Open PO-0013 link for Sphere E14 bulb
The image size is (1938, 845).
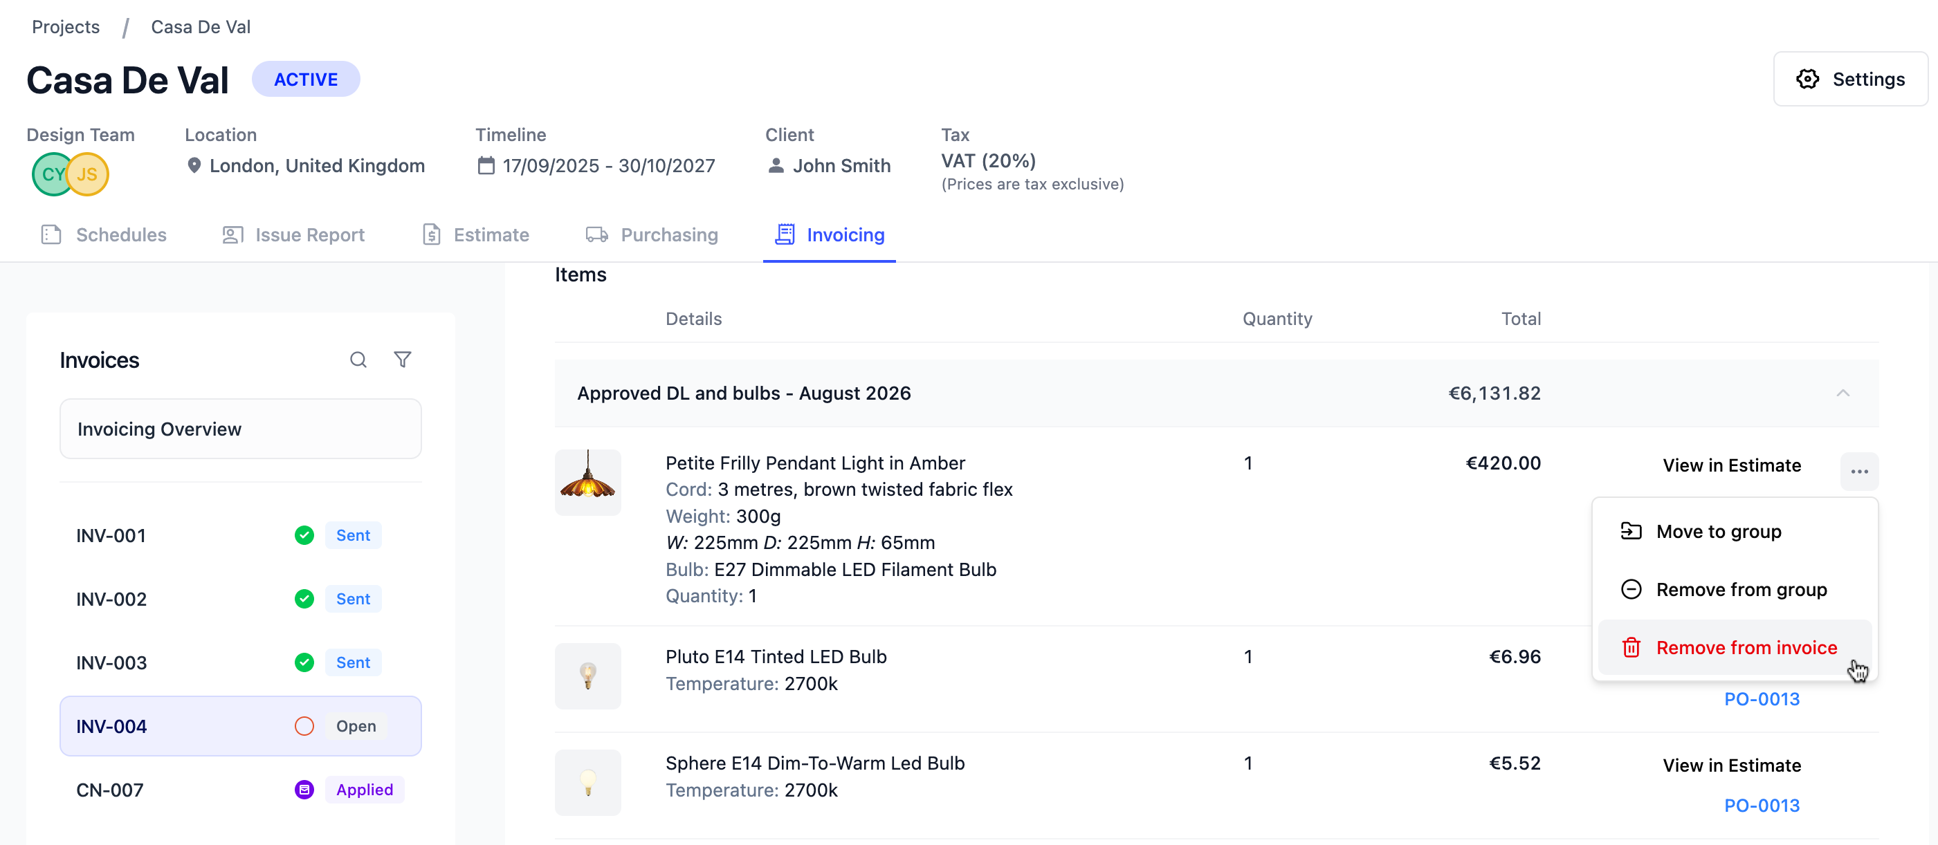click(x=1762, y=805)
